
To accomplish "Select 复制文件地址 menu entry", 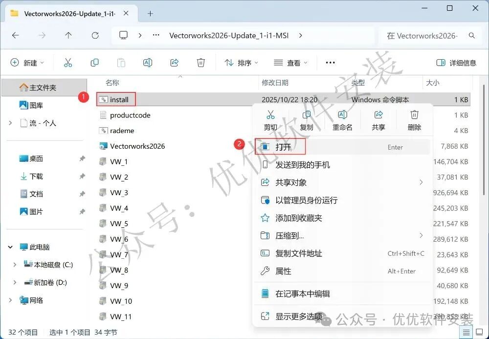I will coord(342,253).
